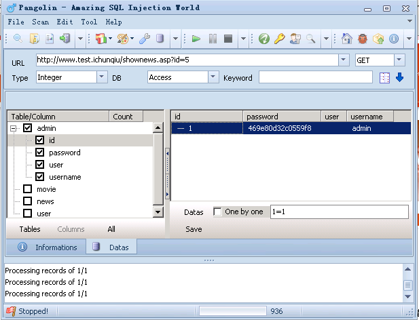The height and width of the screenshot is (320, 419).
Task: Click the user profile toolbar icon
Action: [x=295, y=39]
